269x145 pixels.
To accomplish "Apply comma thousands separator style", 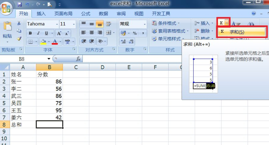I will coord(143,33).
